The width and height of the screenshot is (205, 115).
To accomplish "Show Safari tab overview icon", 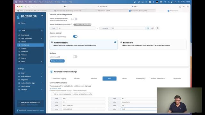I will click(x=188, y=6).
